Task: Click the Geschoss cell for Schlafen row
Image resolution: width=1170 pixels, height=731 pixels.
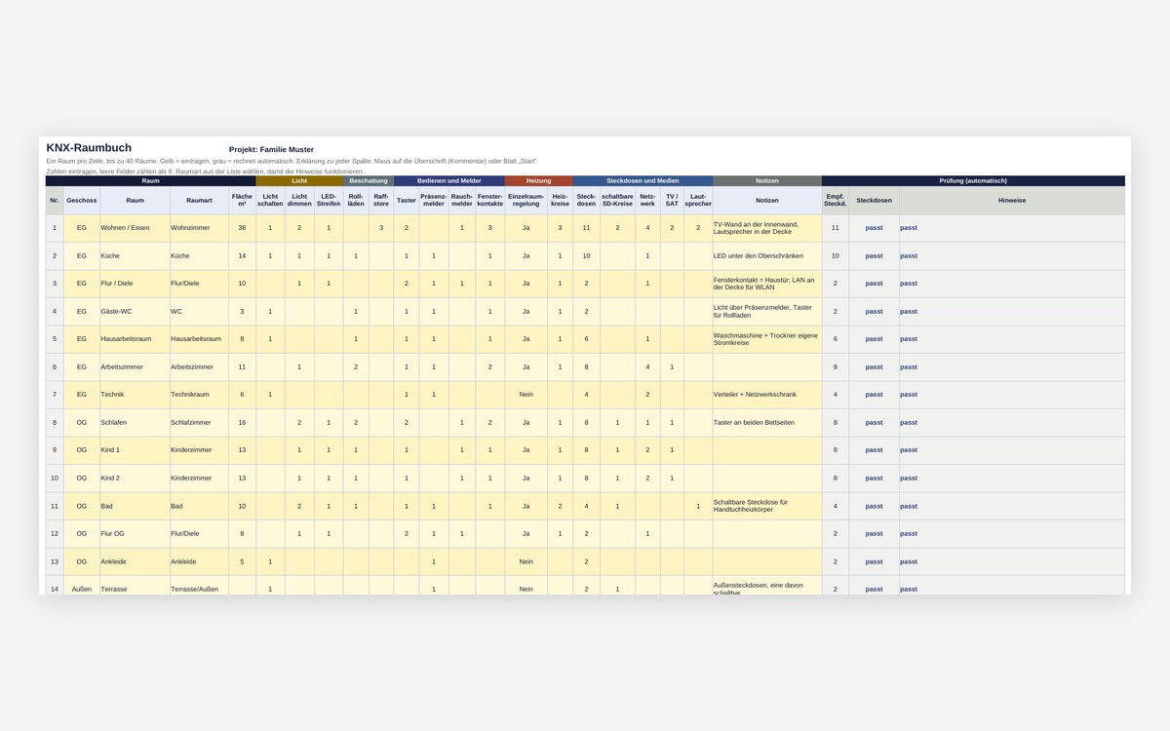Action: point(82,423)
